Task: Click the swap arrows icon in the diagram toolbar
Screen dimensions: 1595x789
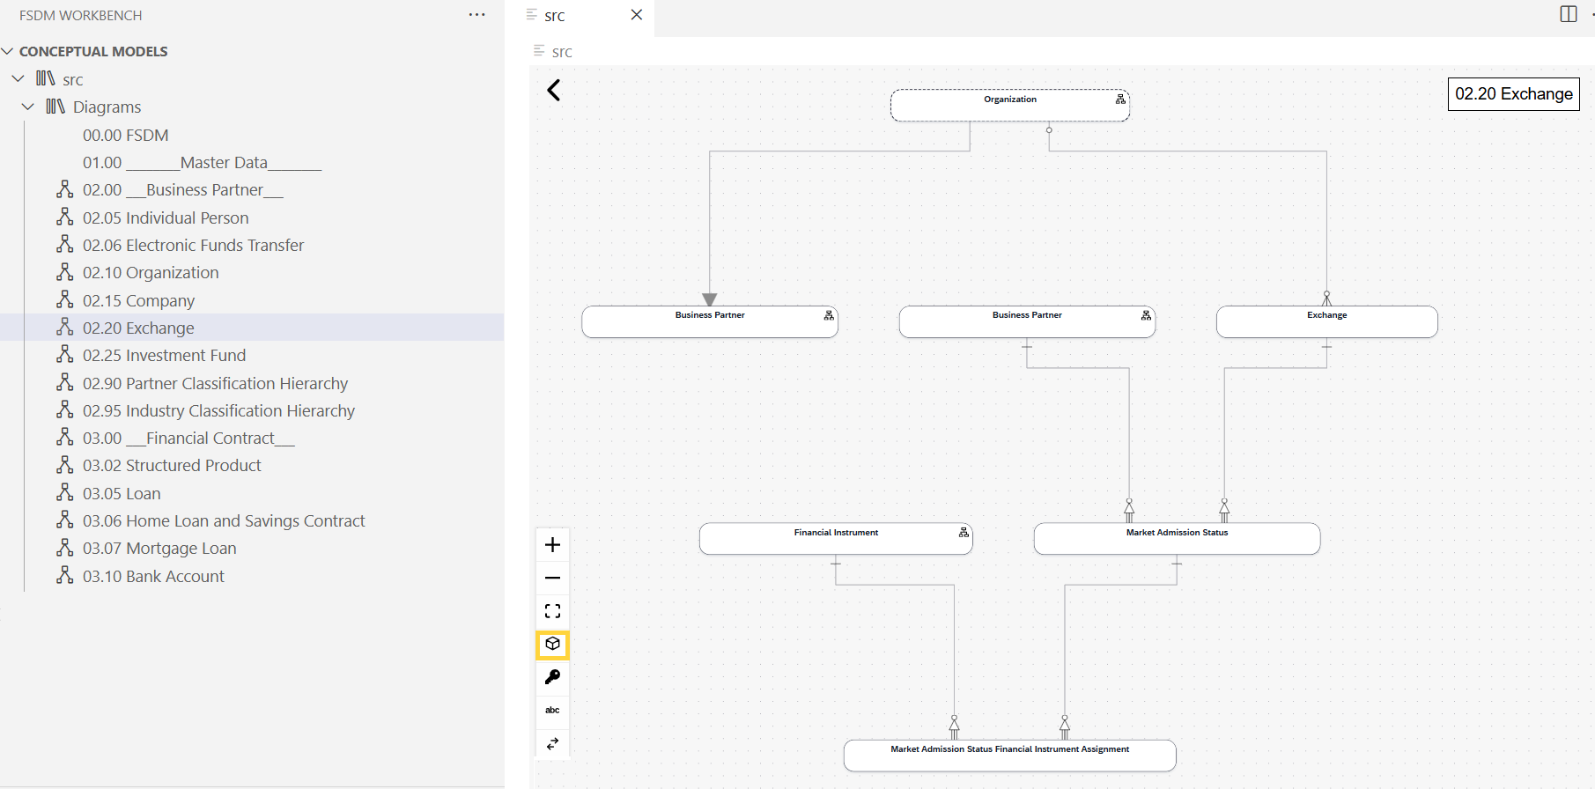Action: (x=552, y=743)
